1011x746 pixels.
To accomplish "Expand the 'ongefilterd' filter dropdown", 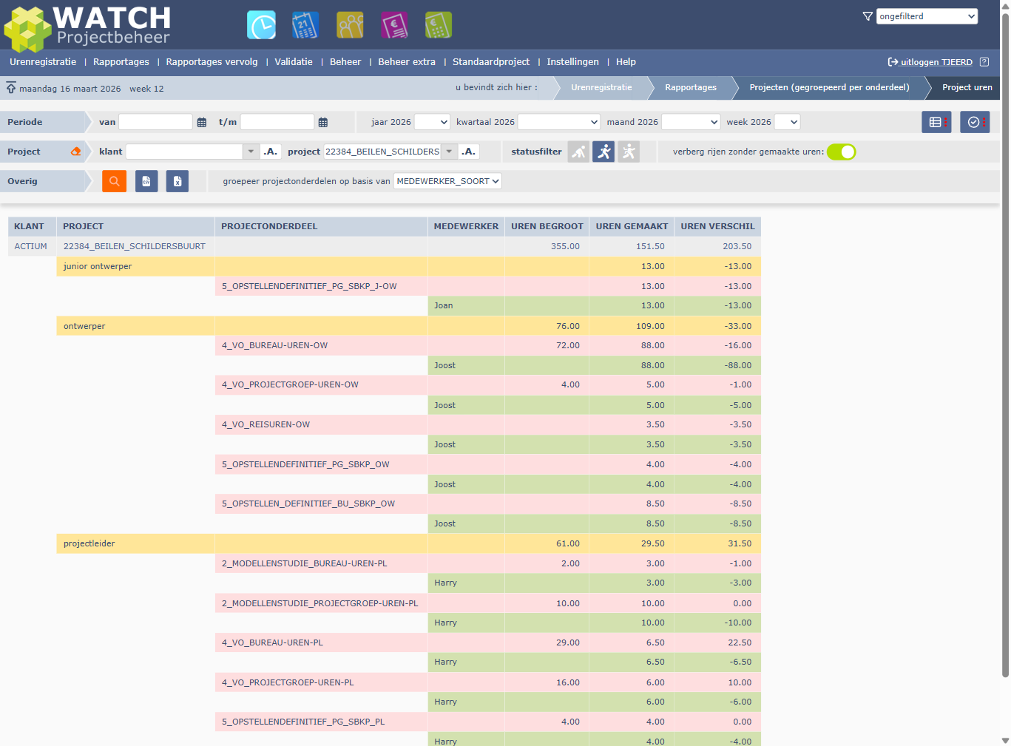I will [x=927, y=16].
